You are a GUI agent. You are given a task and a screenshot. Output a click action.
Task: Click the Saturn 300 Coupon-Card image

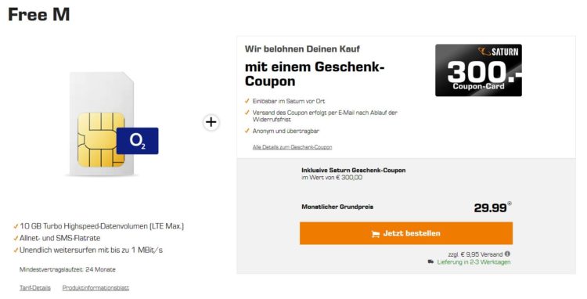pos(478,70)
